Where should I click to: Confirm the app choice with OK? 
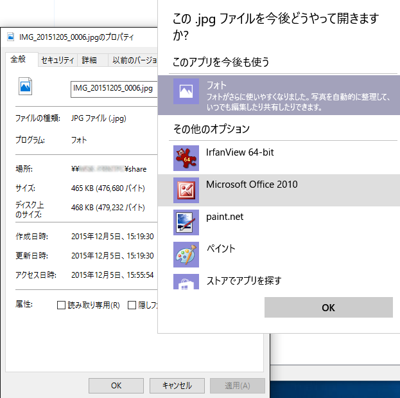(328, 307)
